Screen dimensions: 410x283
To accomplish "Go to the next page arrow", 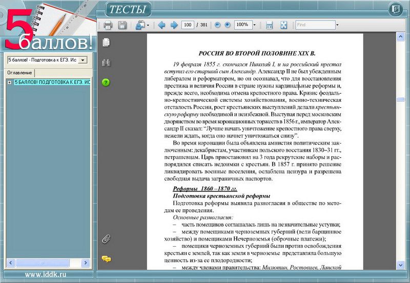I will coord(174,25).
